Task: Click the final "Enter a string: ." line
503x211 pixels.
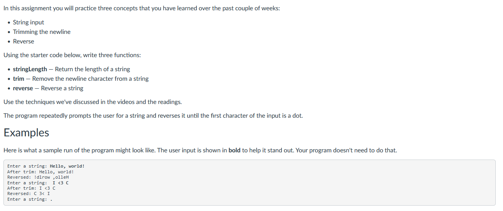Action: (x=30, y=199)
